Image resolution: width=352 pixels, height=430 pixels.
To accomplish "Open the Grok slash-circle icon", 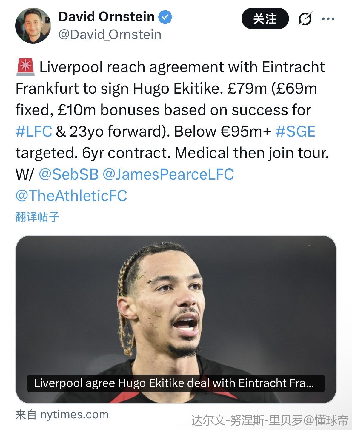I will [305, 19].
